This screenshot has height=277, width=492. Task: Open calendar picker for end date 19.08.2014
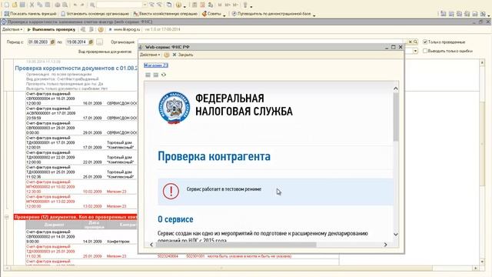[91, 42]
